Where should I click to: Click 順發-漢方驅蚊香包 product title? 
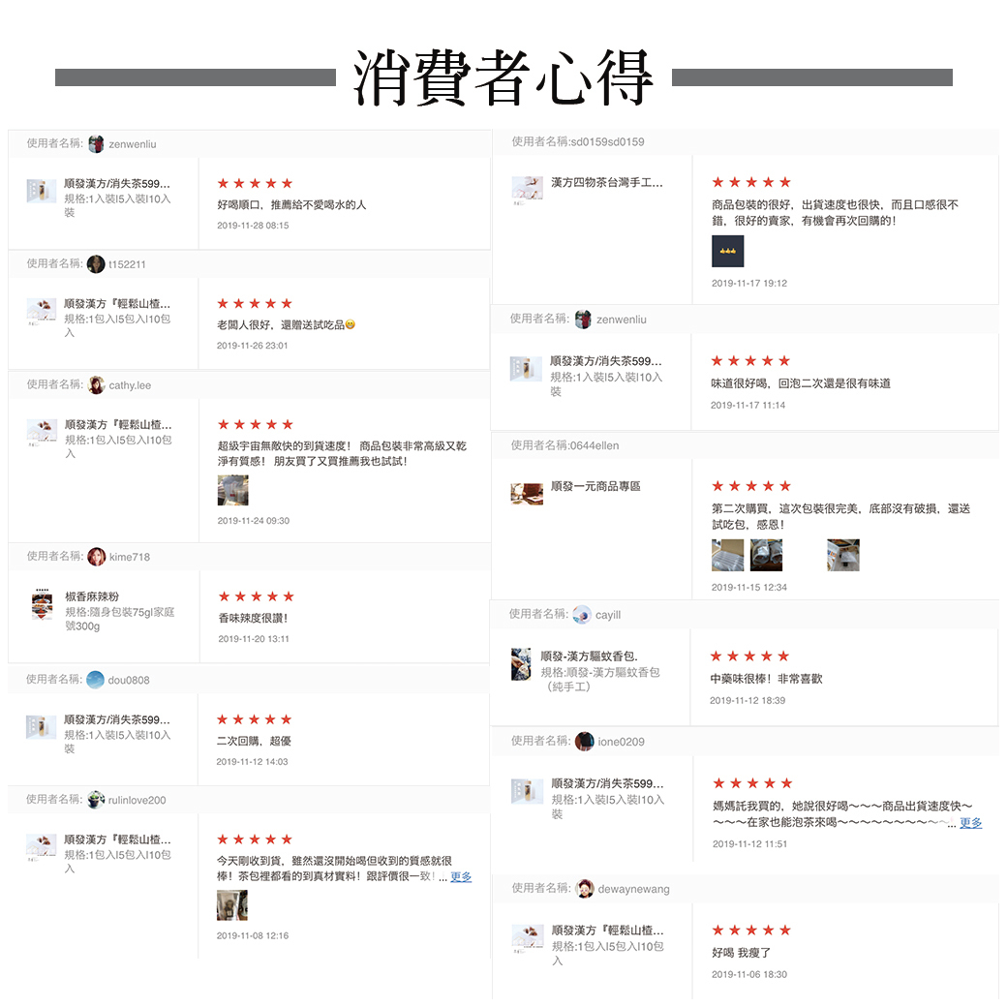point(589,656)
